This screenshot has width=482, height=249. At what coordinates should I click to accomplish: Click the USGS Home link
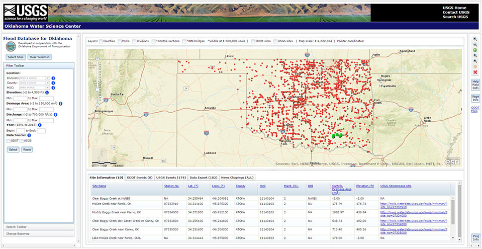coord(454,8)
